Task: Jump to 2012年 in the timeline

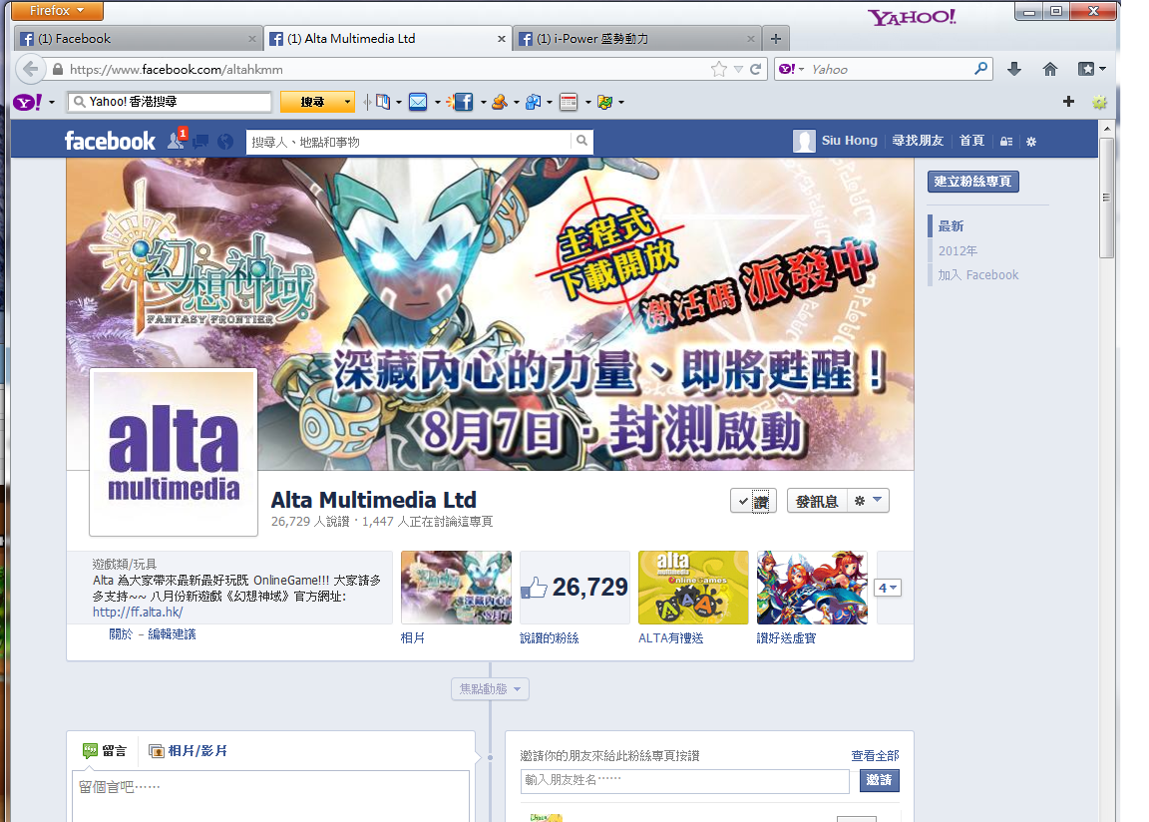Action: [x=957, y=250]
